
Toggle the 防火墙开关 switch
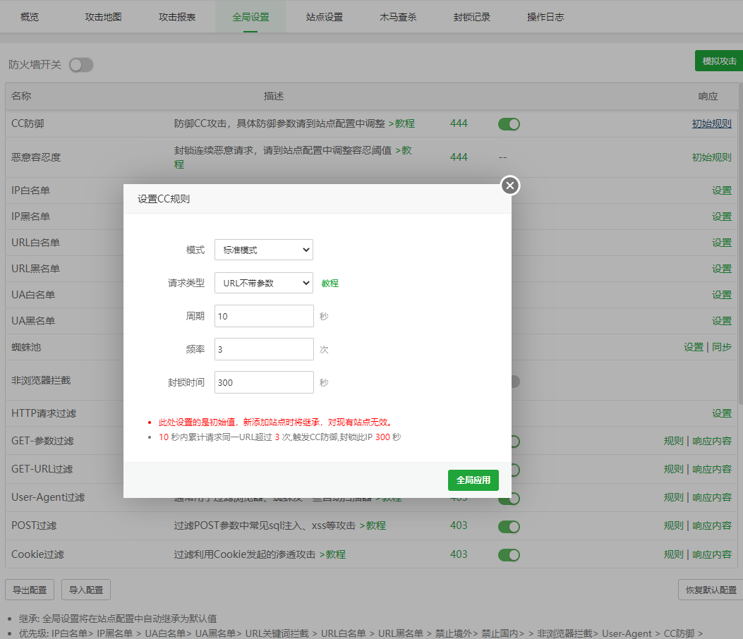pos(81,65)
